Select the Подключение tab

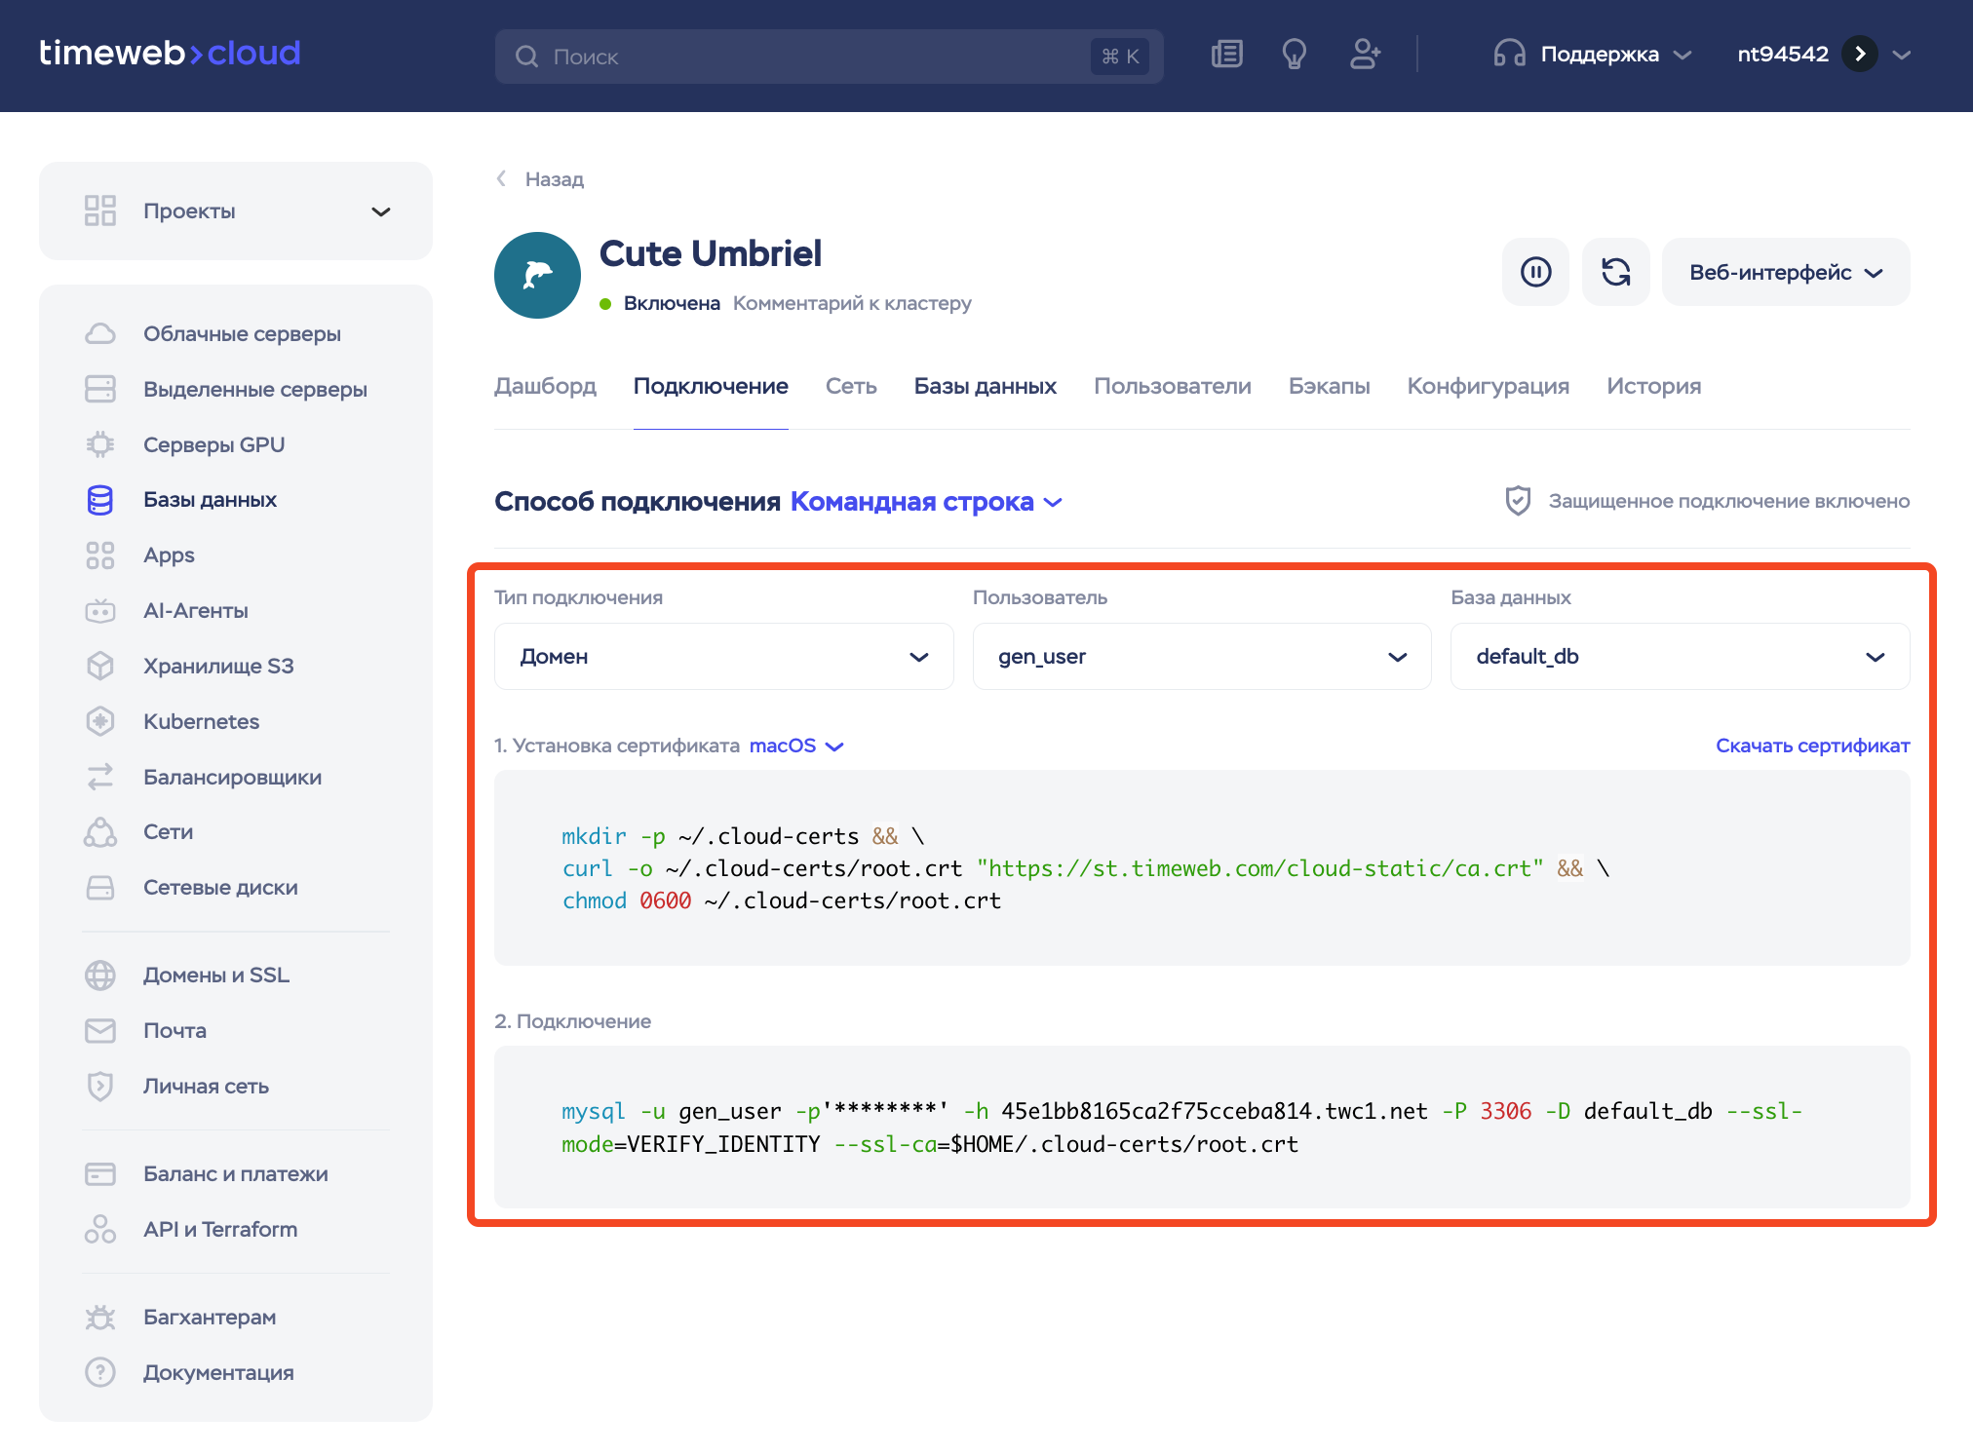pos(711,386)
